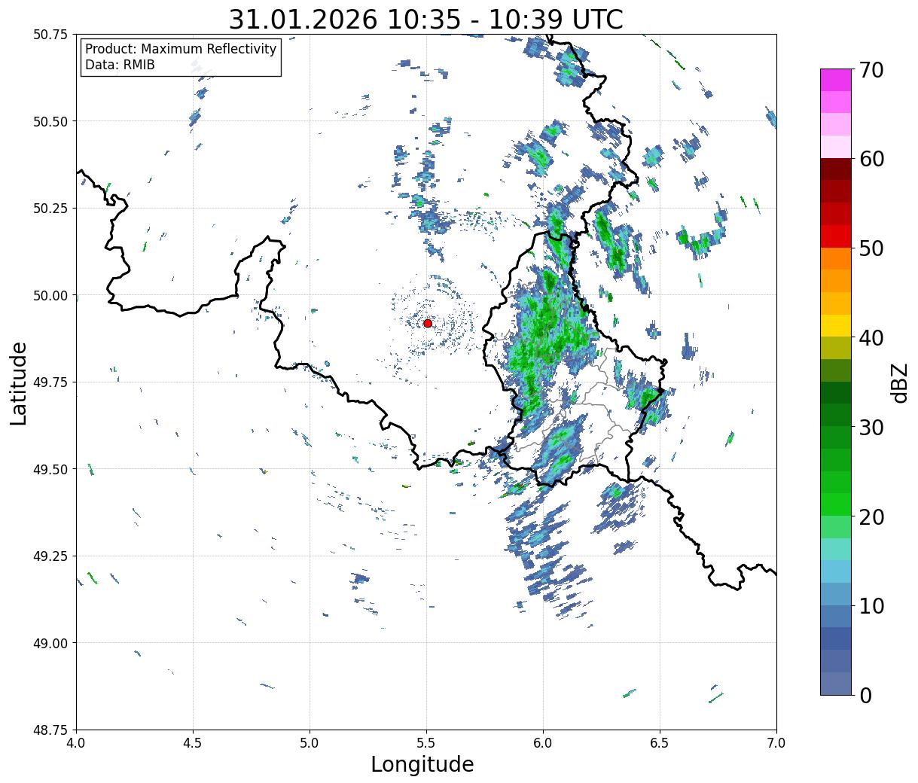
Task: Click the longitude tick label 5.0
Action: pos(310,743)
